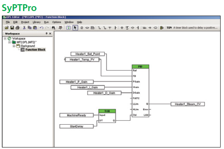Click the greyed Redo arrow icon
This screenshot has height=149, width=224.
[x=47, y=27]
